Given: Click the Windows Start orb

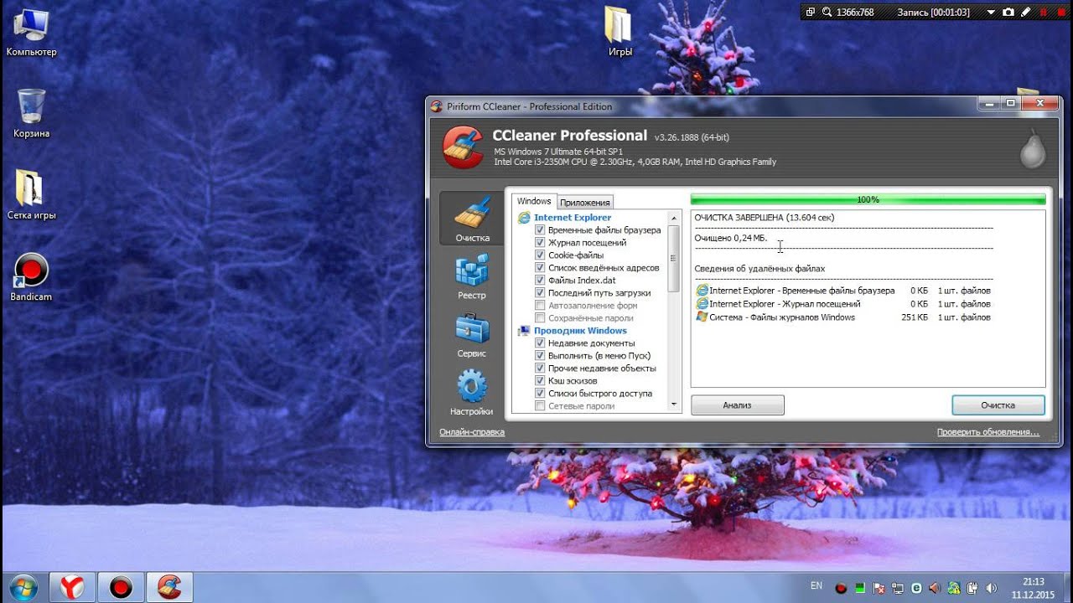Looking at the screenshot, I should click(x=23, y=586).
